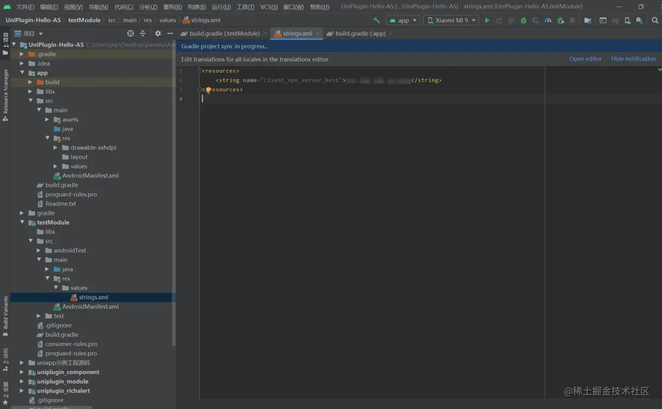
Task: Expand the assets folder arrow
Action: point(47,120)
